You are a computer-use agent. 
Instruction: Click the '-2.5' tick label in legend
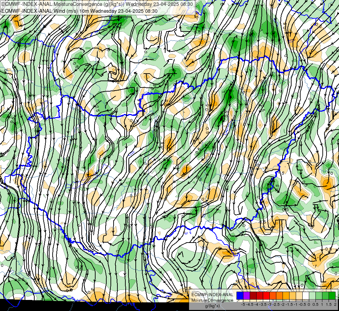276,304
